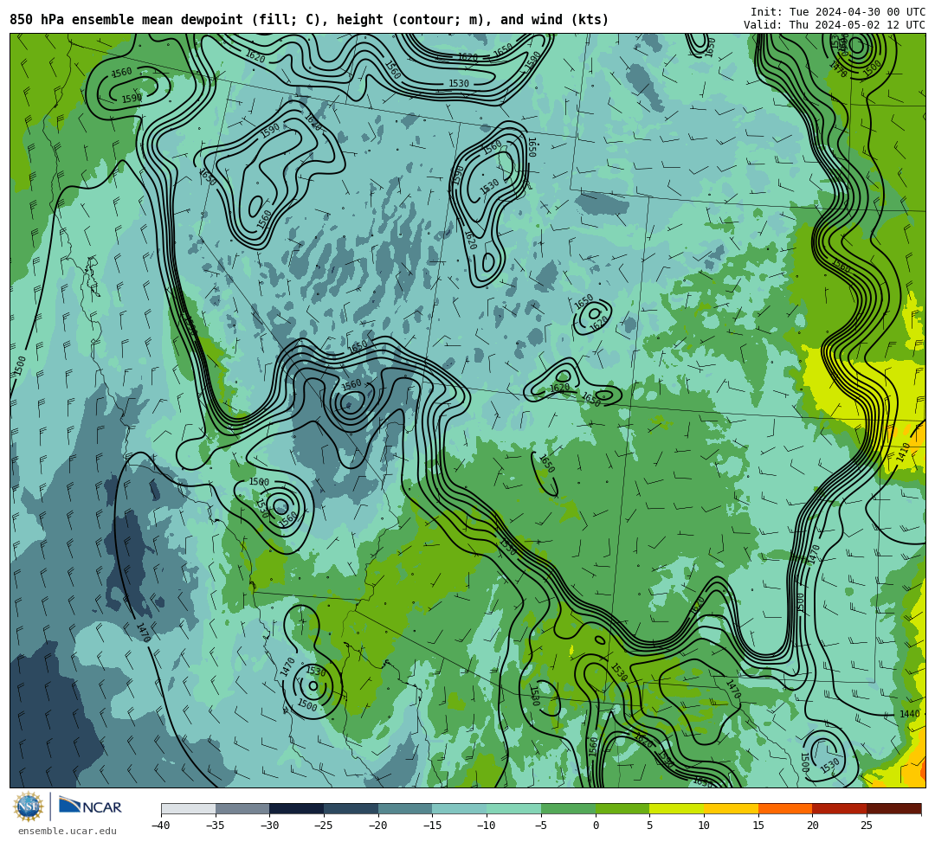935x842 pixels.
Task: Click the -40 to -35 colorbar swatch
Action: (189, 808)
